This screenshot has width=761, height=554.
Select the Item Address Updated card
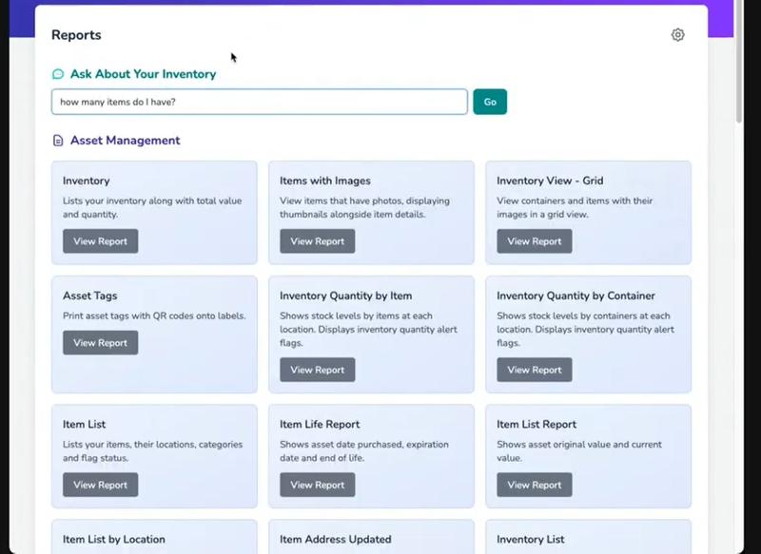370,538
